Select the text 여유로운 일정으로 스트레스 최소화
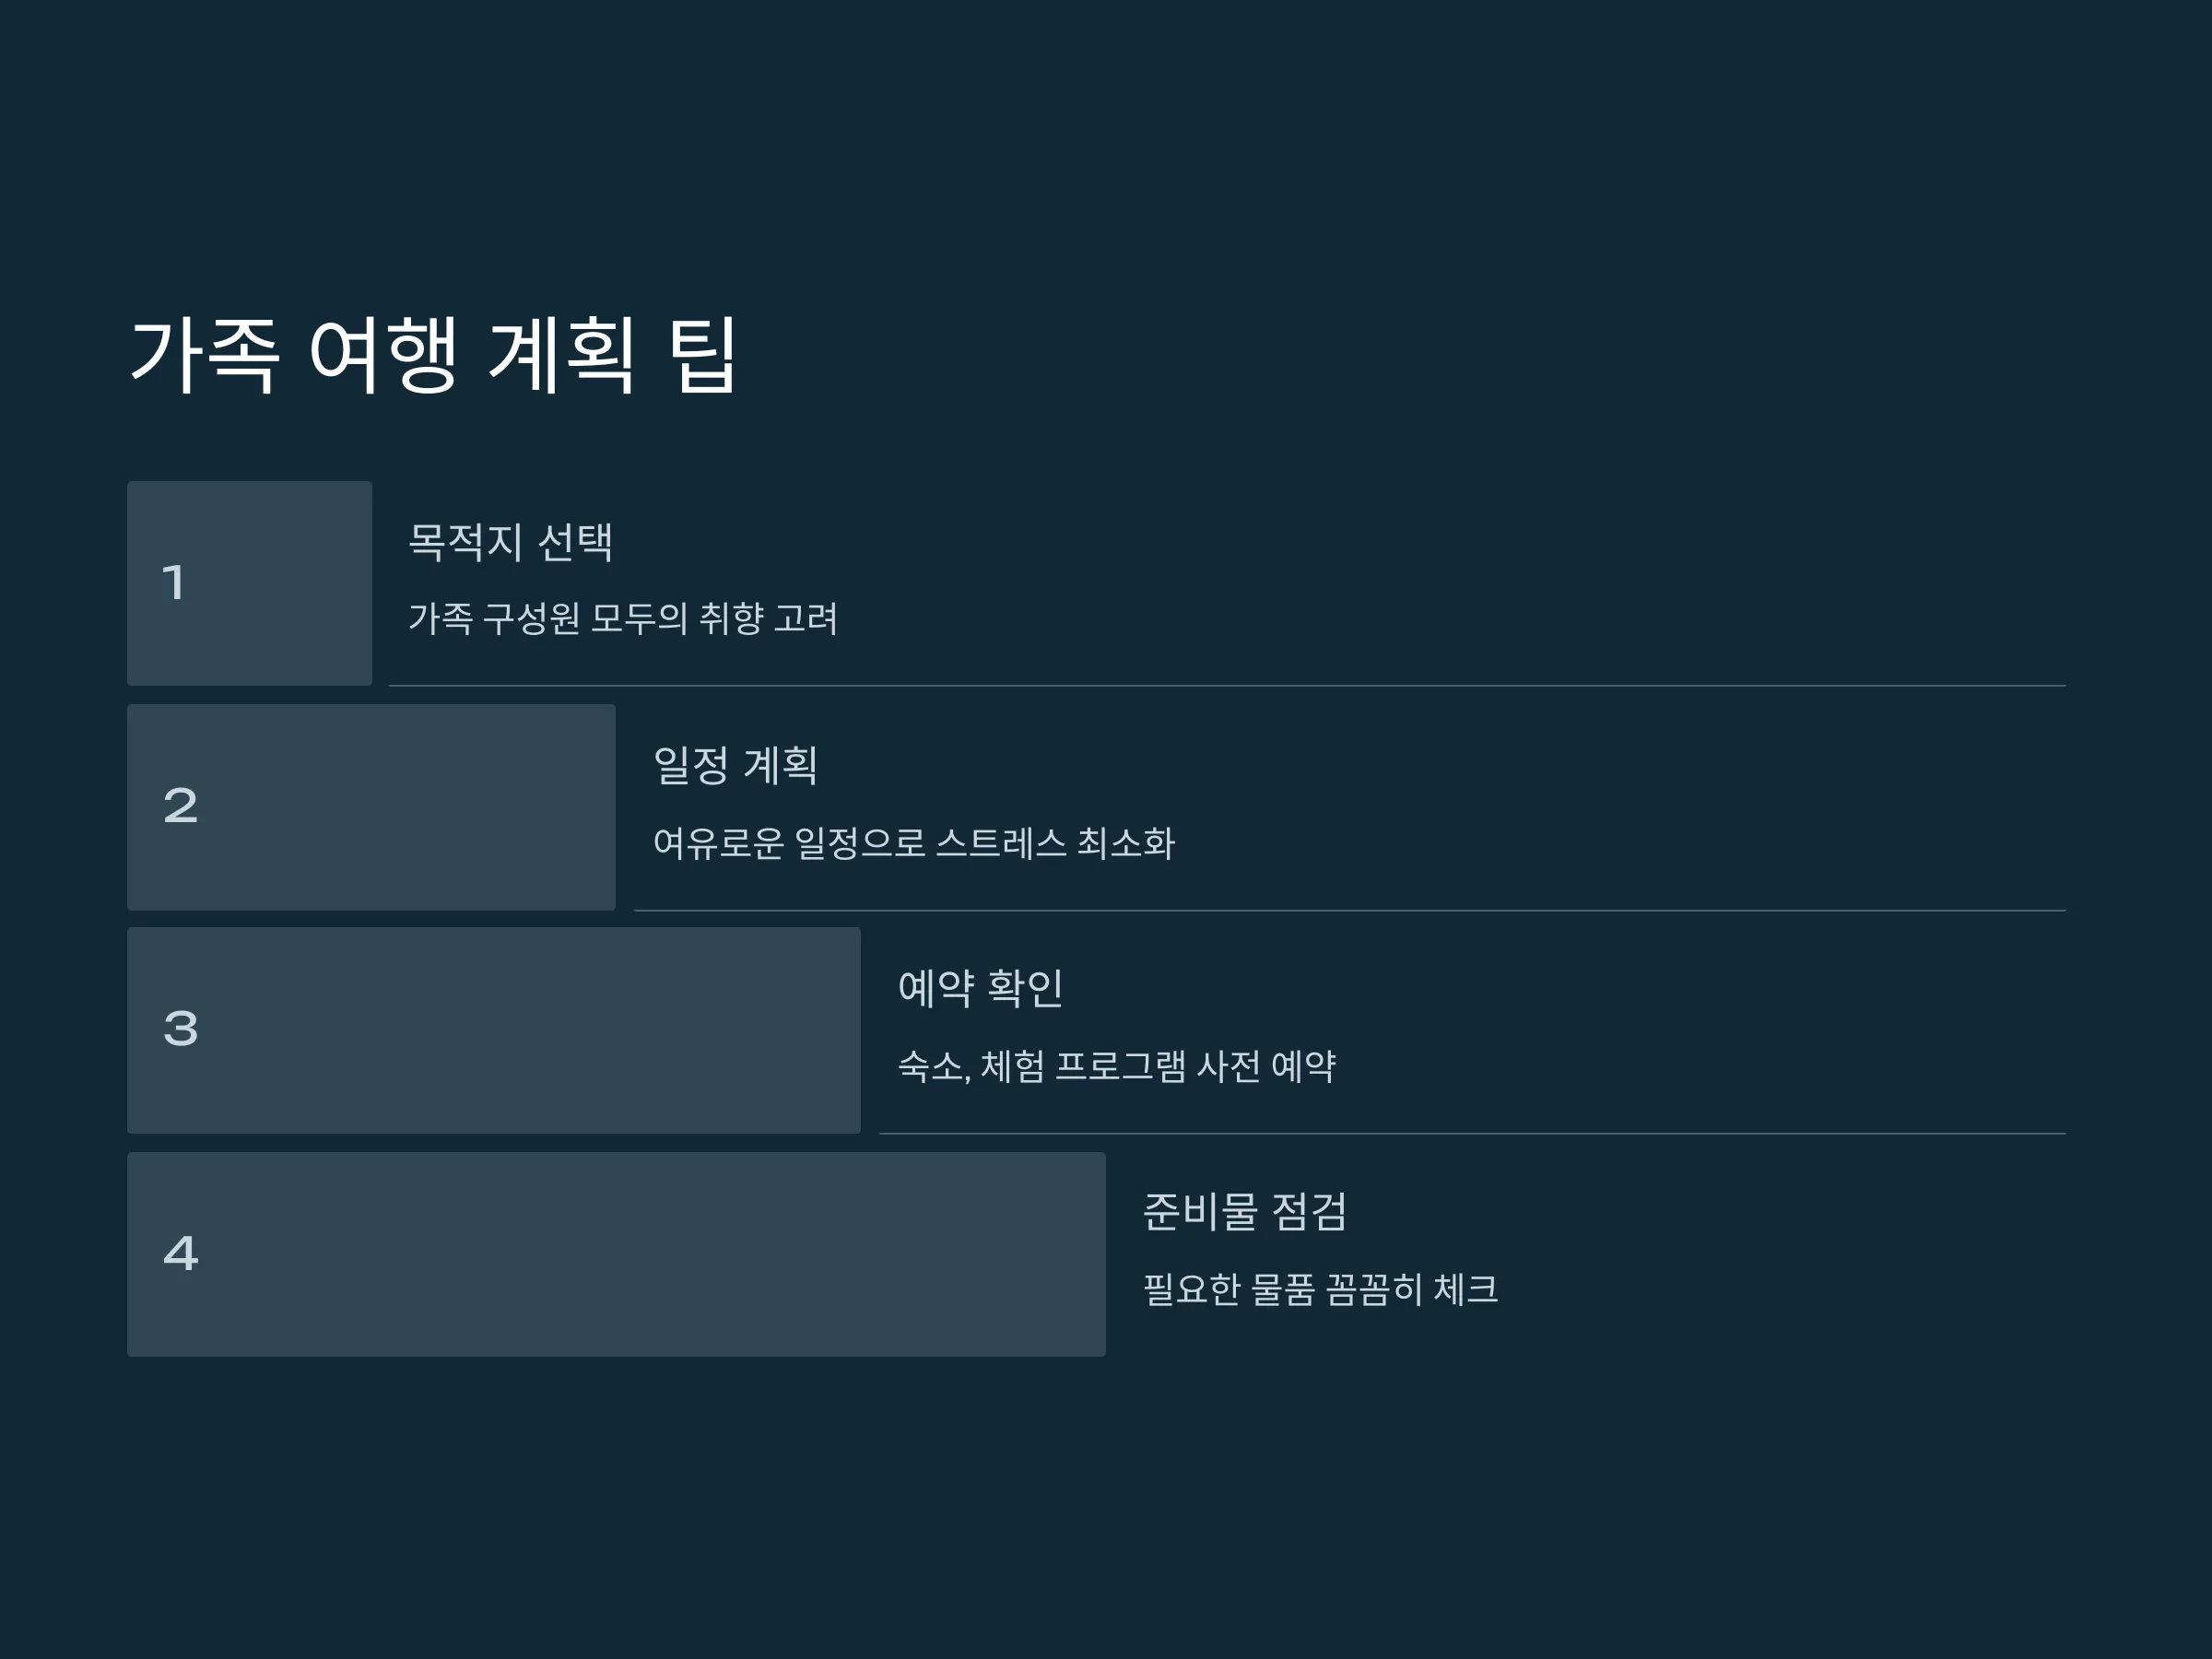 (914, 843)
